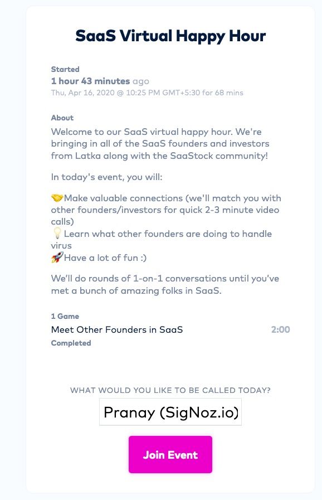Focus the Pranay (SigNoz.io) name field

[x=170, y=412]
